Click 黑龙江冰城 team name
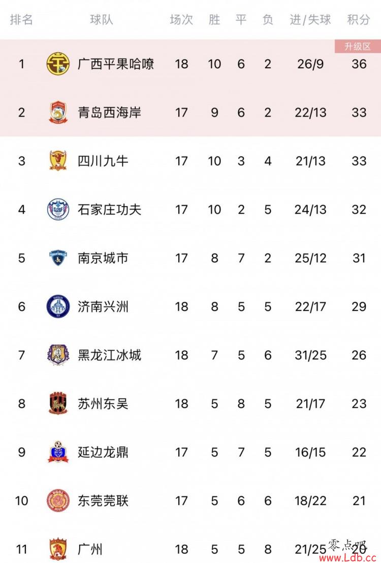The height and width of the screenshot is (563, 381). point(110,355)
